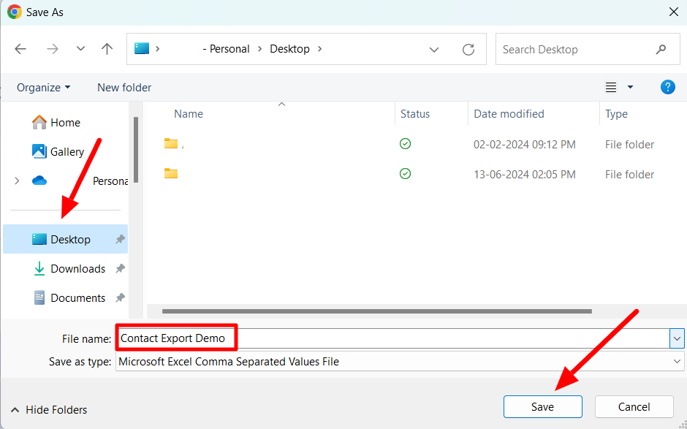Click the File name text field
Viewport: 687px width, 429px height.
pyautogui.click(x=392, y=338)
